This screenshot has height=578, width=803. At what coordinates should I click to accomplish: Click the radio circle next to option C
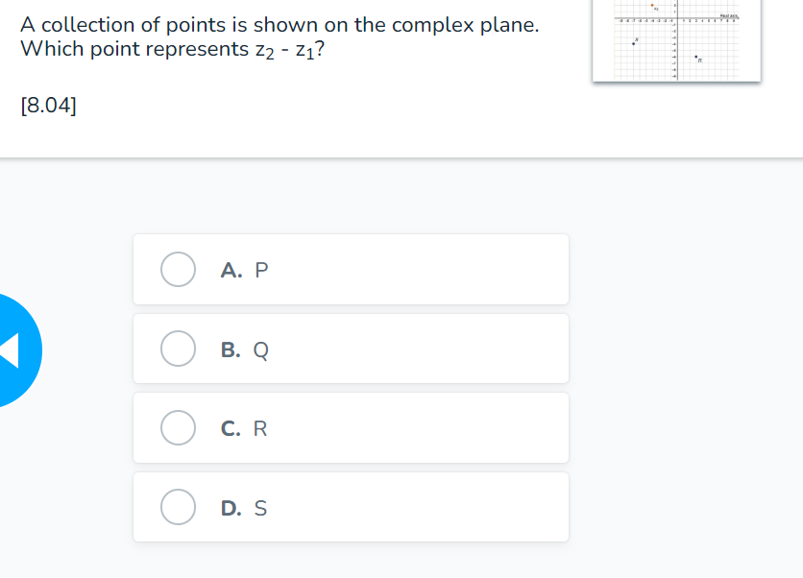coord(178,427)
